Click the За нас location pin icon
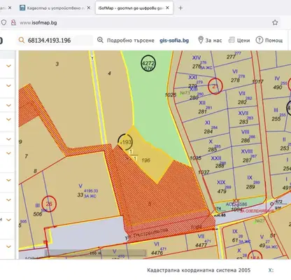Image resolution: width=291 pixels, height=280 pixels. pos(201,40)
